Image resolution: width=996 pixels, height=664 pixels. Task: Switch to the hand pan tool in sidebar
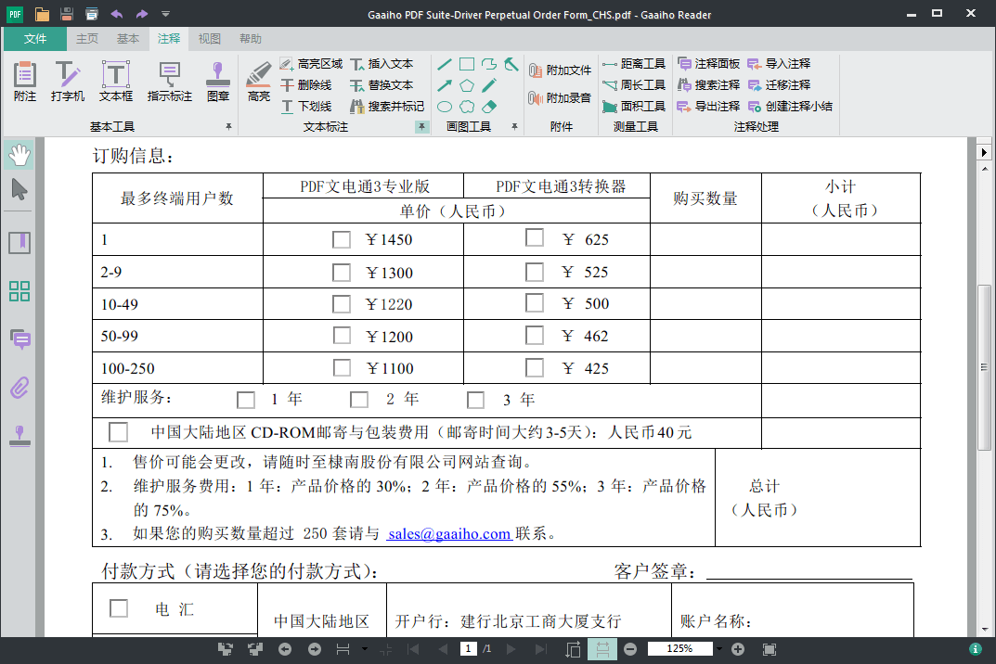[x=18, y=155]
